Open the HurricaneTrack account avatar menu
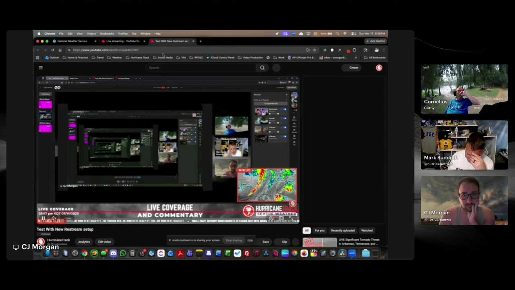The image size is (515, 290). click(379, 68)
